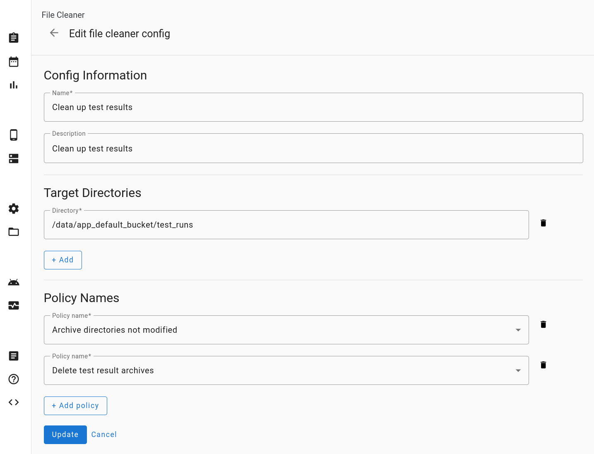The image size is (594, 454).
Task: Open the file browser folder icon
Action: pos(13,232)
